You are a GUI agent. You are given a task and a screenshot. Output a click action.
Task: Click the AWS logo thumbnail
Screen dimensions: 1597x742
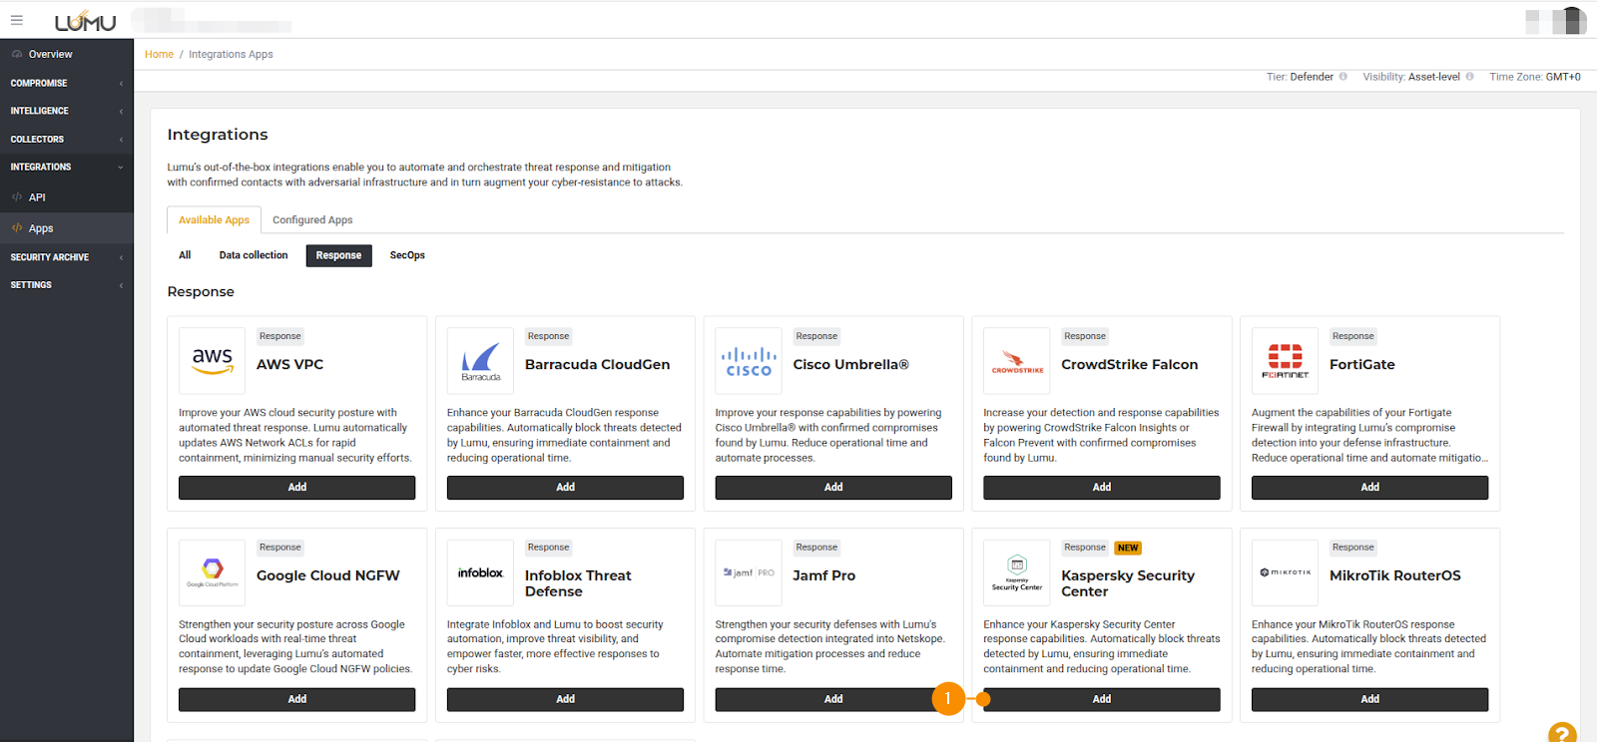212,361
